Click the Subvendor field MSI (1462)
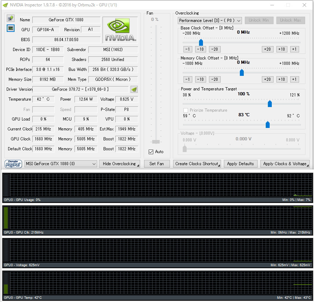This screenshot has height=302, width=314. pyautogui.click(x=113, y=50)
